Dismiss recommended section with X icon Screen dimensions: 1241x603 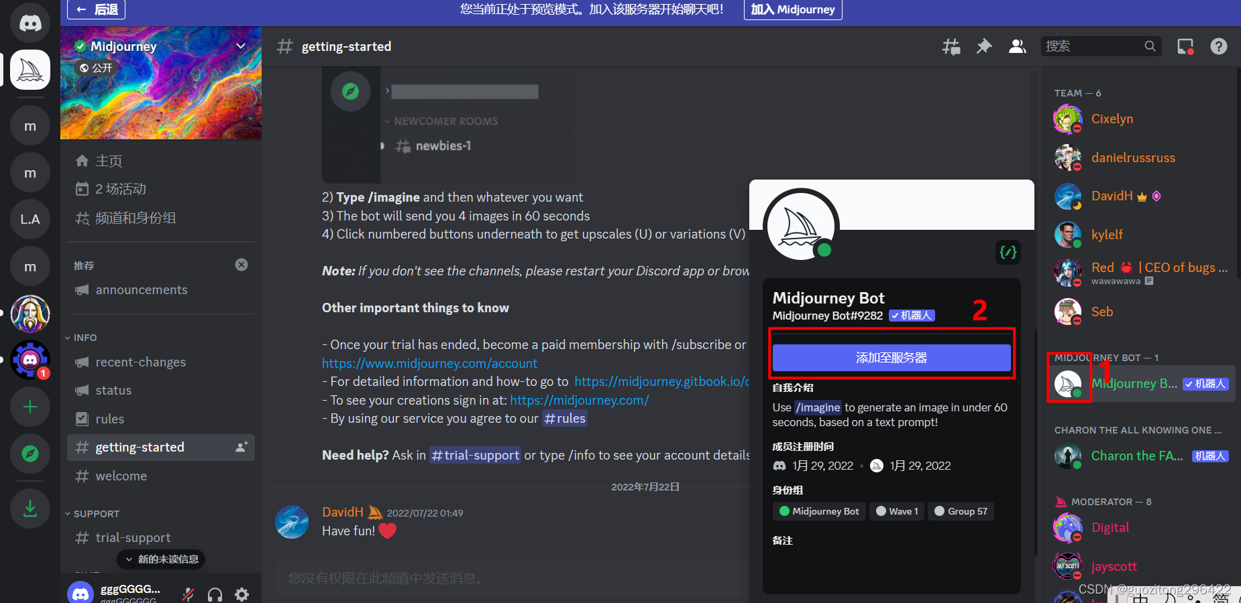(241, 265)
